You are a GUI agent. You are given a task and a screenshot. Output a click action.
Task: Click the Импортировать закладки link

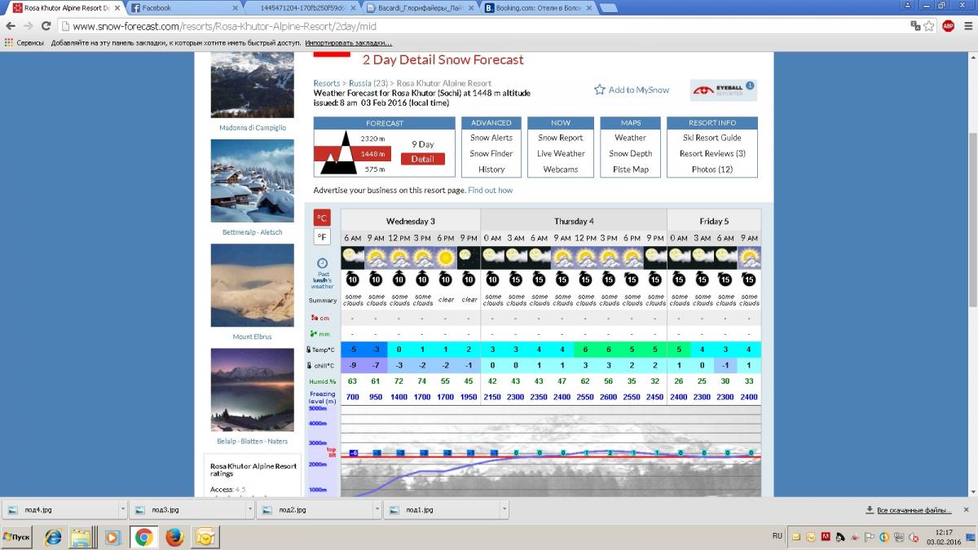pyautogui.click(x=349, y=42)
